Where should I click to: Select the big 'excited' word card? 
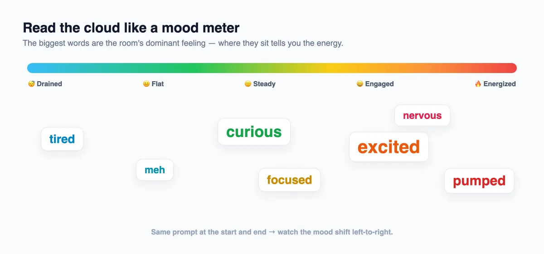(x=389, y=147)
